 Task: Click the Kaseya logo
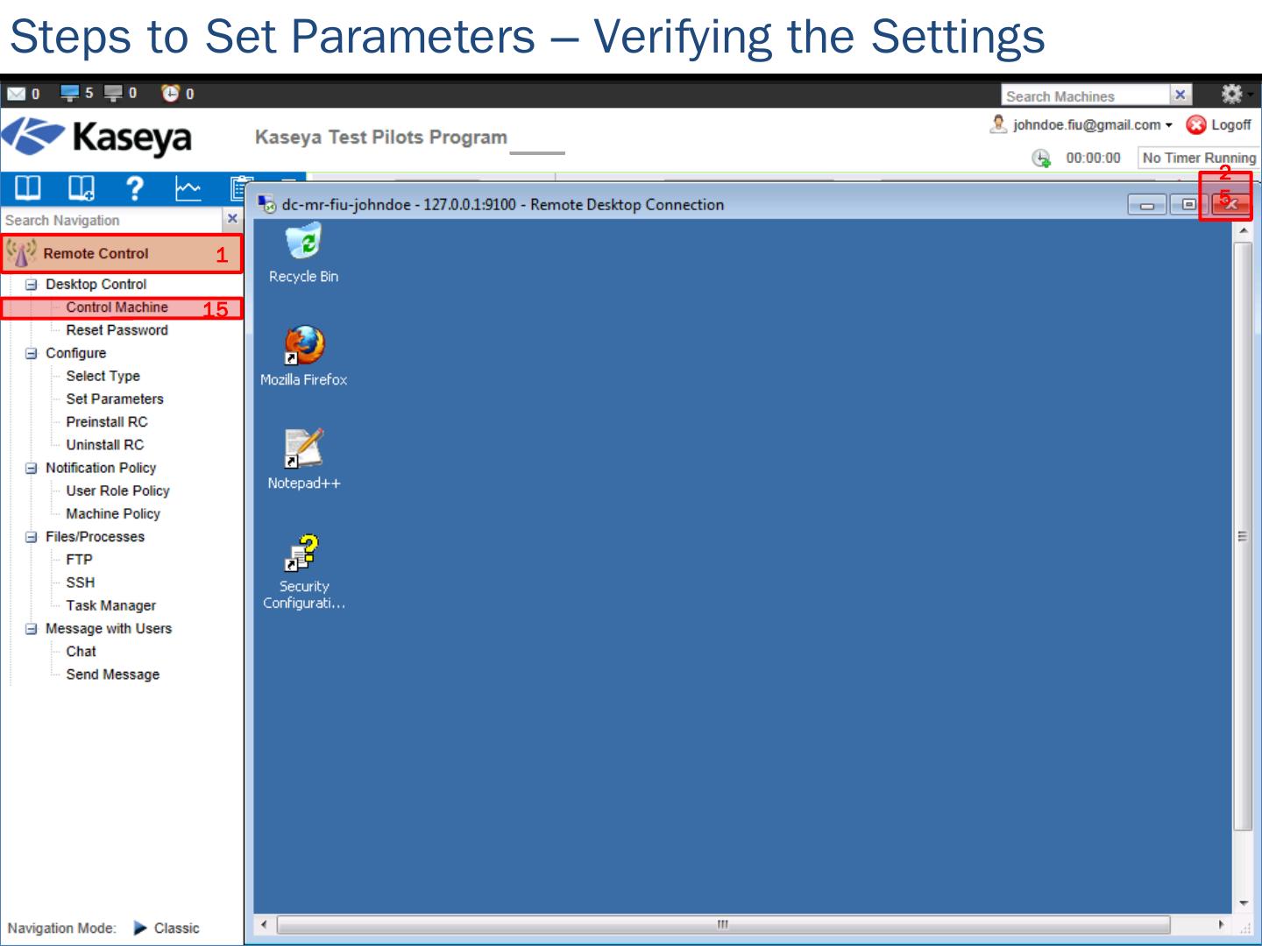coord(96,138)
